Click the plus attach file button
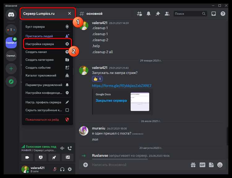 85,165
